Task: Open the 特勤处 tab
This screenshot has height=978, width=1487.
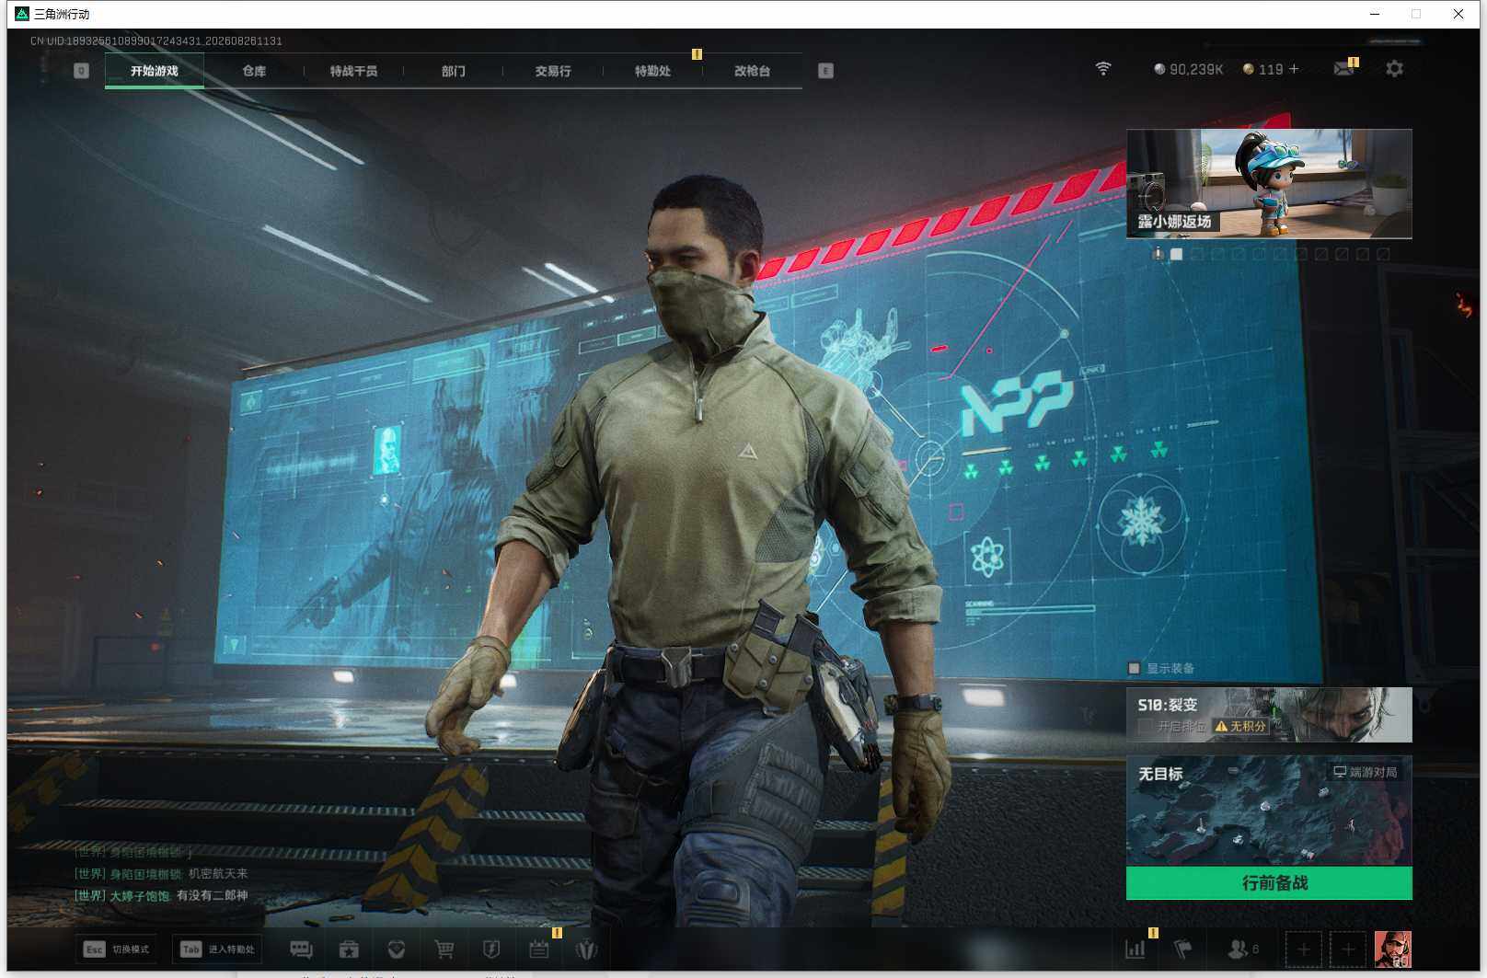Action: (x=652, y=71)
